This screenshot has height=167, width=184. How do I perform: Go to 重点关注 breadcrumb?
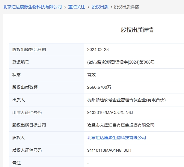click(x=77, y=7)
